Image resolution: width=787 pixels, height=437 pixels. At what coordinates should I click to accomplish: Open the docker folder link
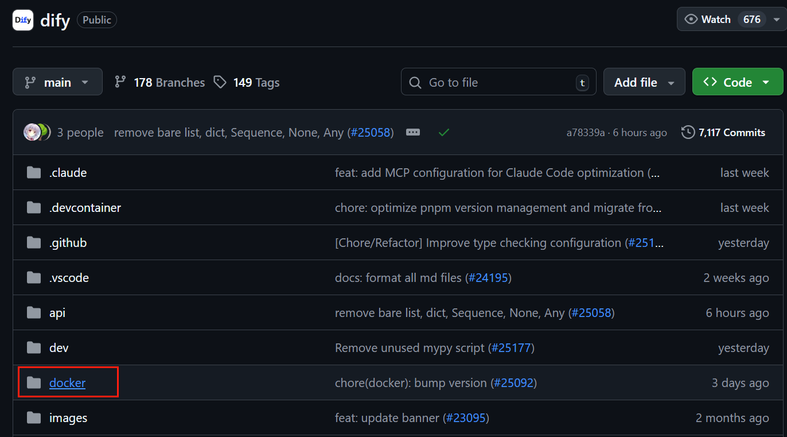[67, 383]
